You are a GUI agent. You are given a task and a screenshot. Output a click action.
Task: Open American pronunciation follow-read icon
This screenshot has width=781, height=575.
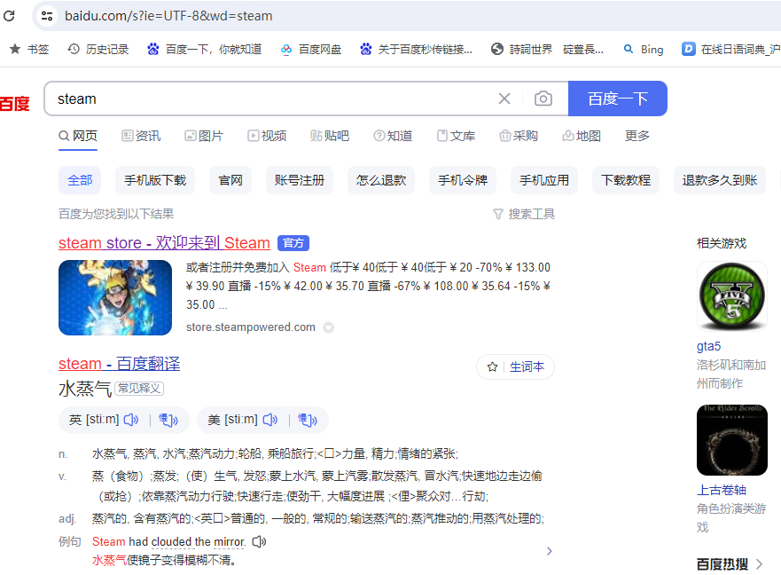click(308, 420)
